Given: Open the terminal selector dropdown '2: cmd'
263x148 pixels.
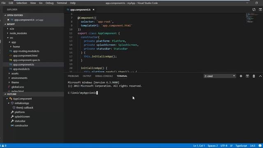Looking at the screenshot, I should [219, 76].
